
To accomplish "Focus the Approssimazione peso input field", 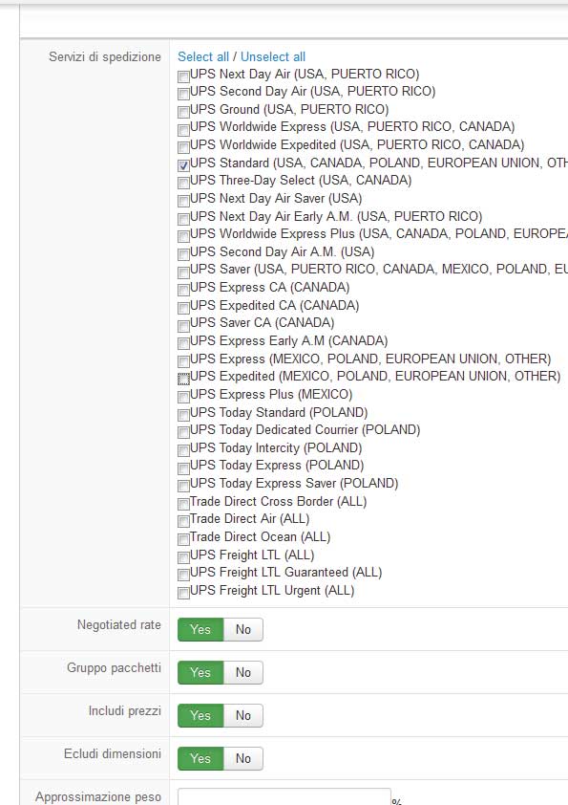I will [284, 797].
